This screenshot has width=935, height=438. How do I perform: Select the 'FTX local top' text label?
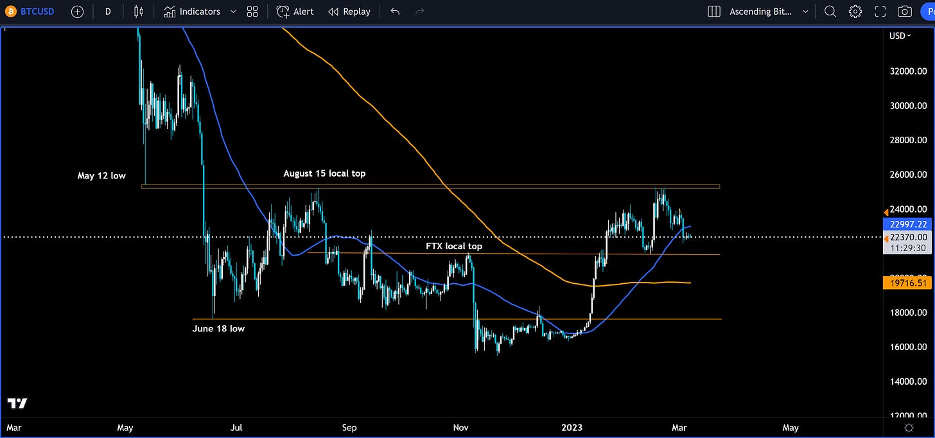[453, 246]
